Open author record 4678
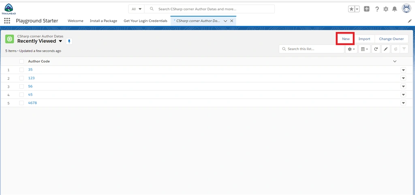415x195 pixels. click(x=32, y=103)
